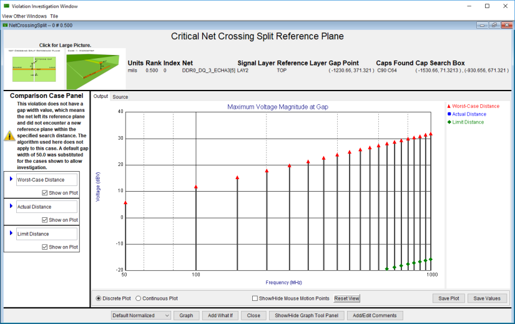
Task: Click the red worst-case marker at 100 MHz
Action: [x=196, y=187]
